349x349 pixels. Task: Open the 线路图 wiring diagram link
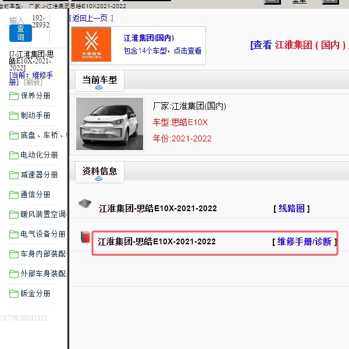click(291, 209)
